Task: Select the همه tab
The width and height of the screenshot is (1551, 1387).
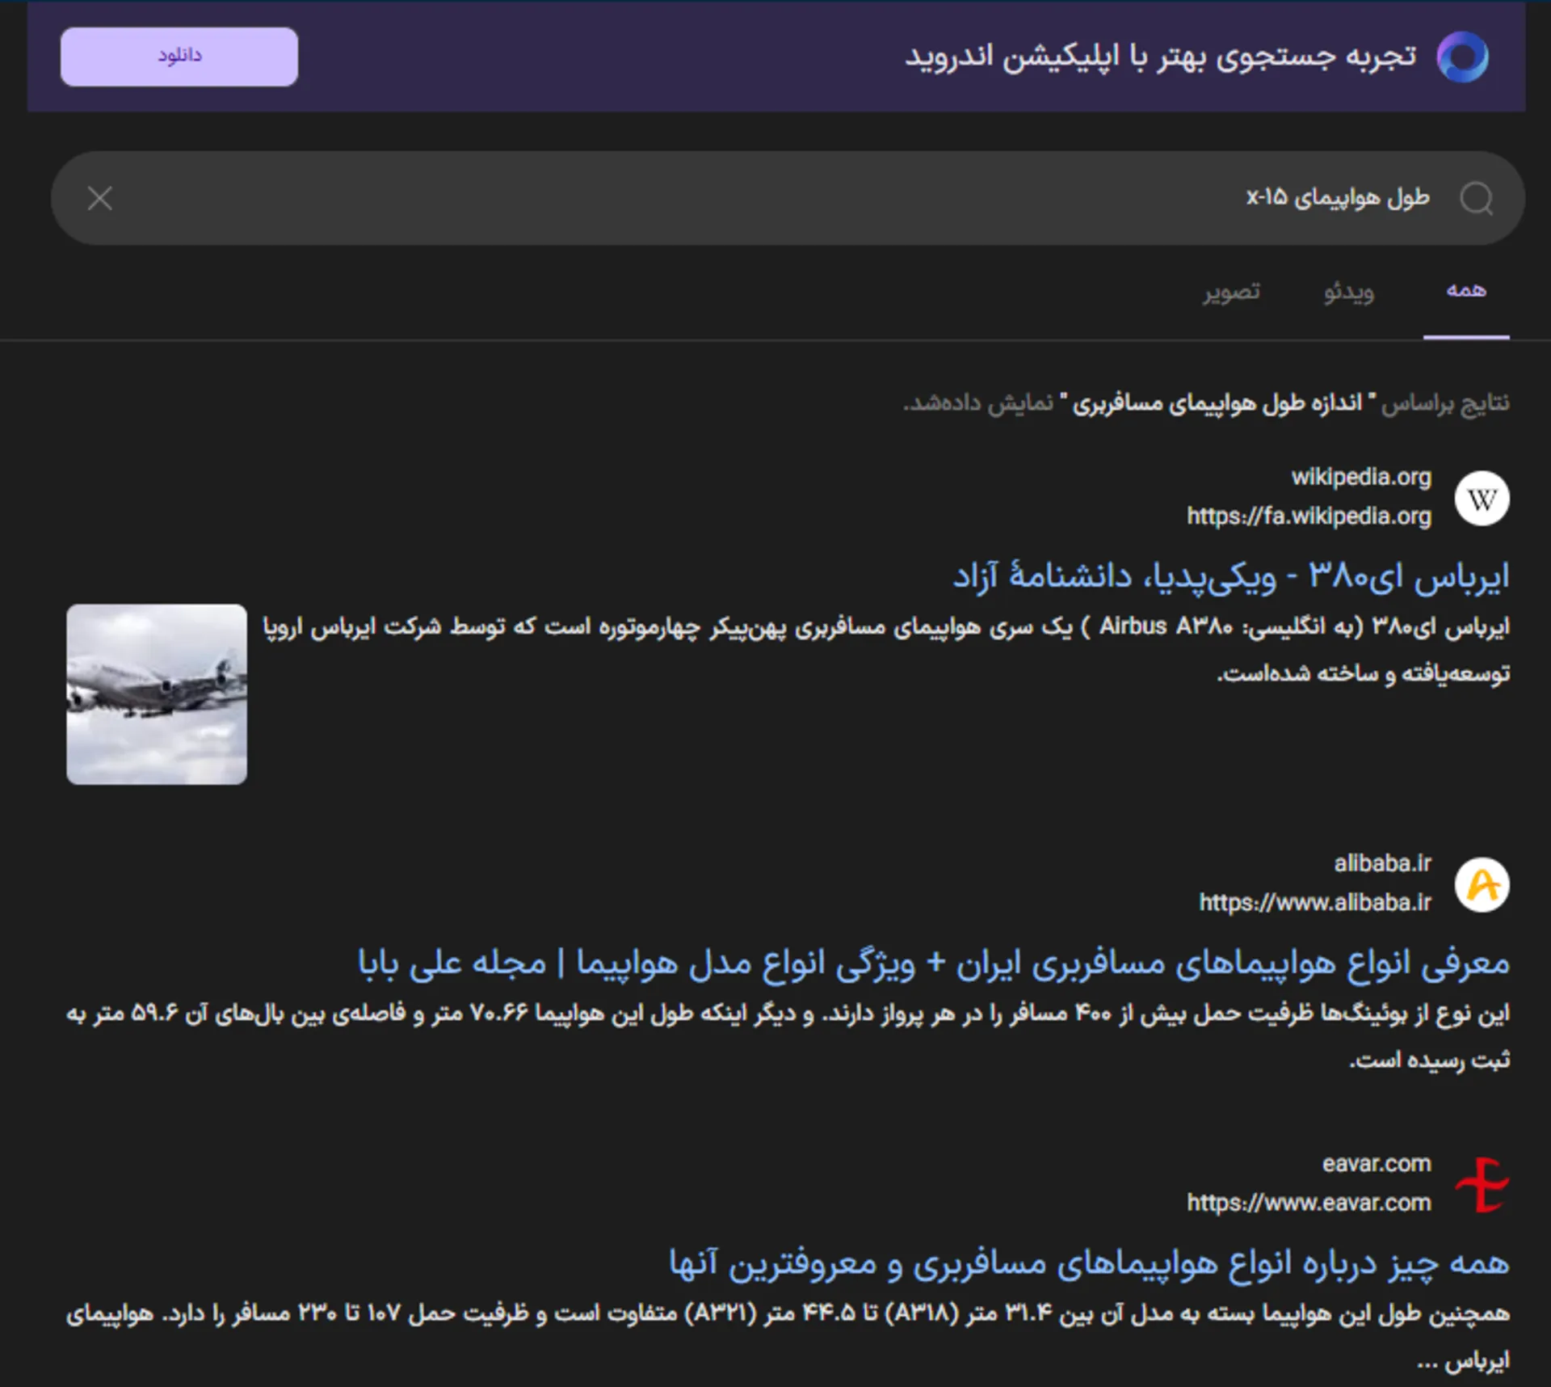Action: (1467, 291)
